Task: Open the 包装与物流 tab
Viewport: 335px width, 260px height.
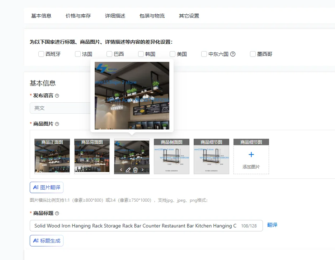Action: pos(152,16)
